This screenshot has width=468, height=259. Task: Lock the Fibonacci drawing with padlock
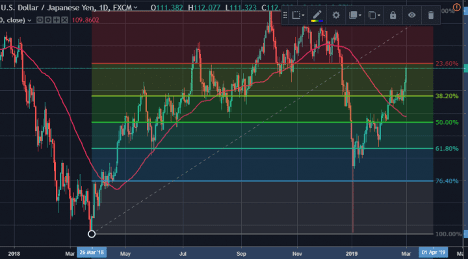[393, 15]
